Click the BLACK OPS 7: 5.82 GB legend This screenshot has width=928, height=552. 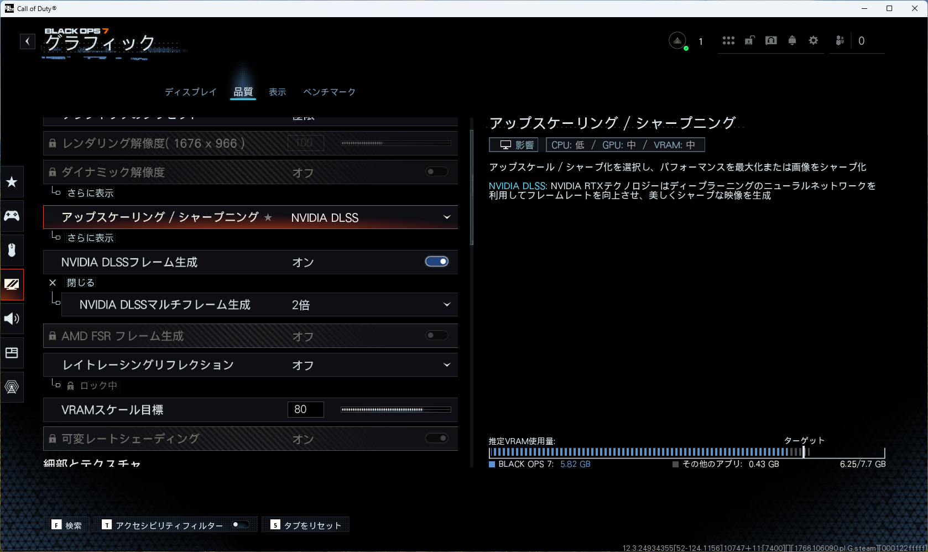point(540,464)
